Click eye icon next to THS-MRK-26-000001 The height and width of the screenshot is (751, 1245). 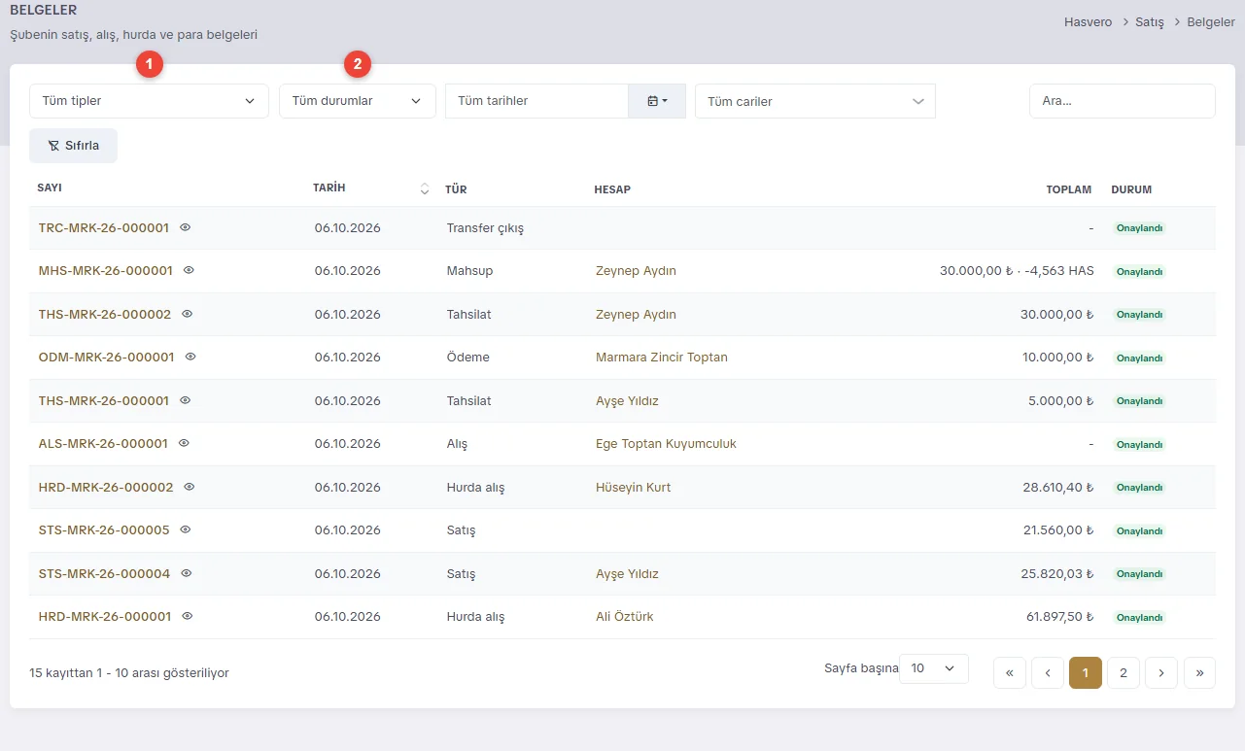[186, 400]
